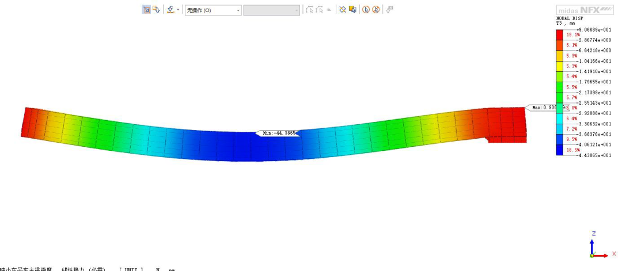Click legend value -2.17399e+001
622x271 pixels.
click(x=593, y=92)
